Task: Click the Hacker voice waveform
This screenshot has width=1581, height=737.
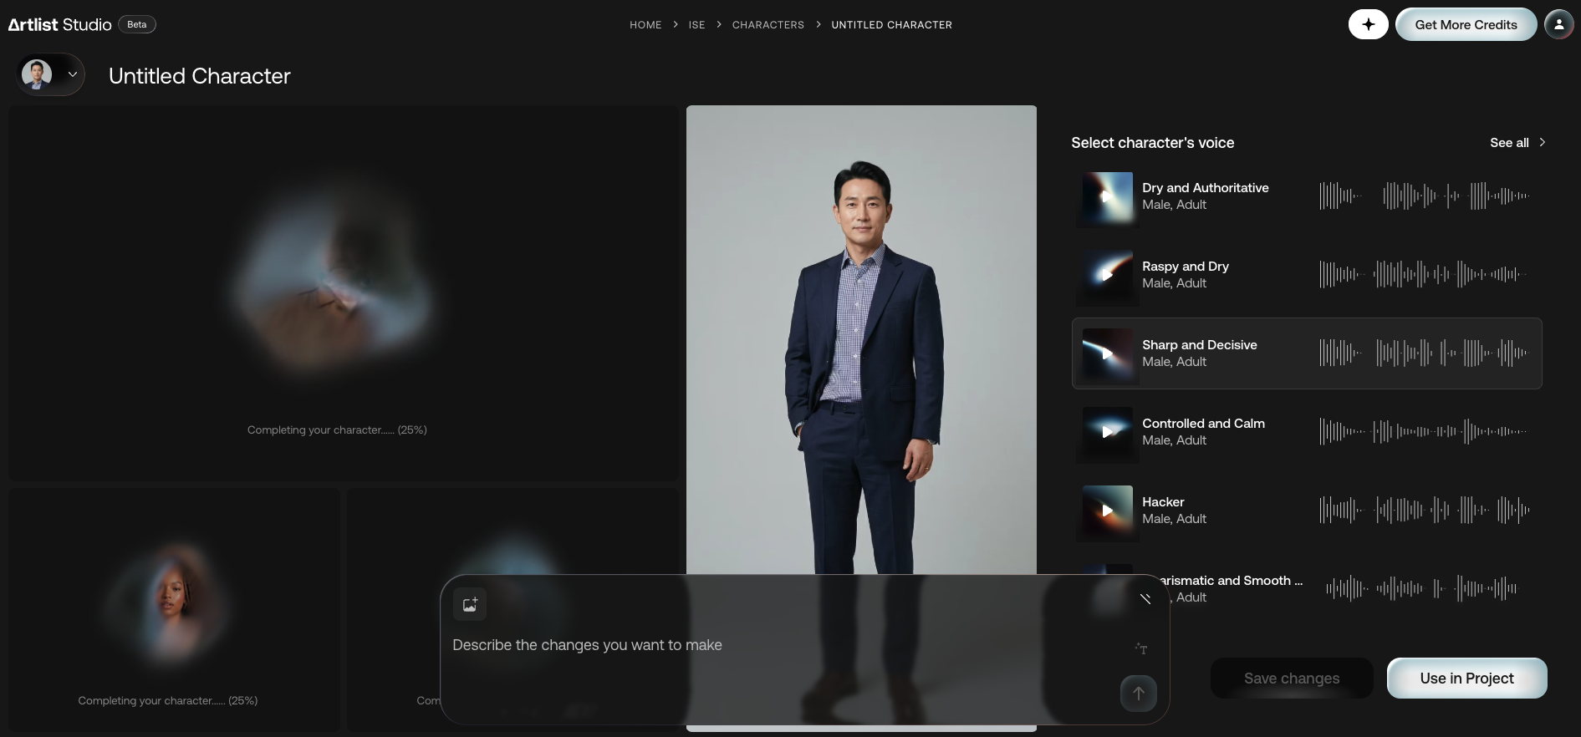Action: coord(1425,510)
